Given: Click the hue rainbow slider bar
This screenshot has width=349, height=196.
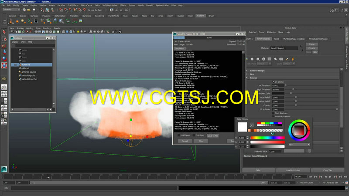Looking at the screenshot, I should point(267,138).
